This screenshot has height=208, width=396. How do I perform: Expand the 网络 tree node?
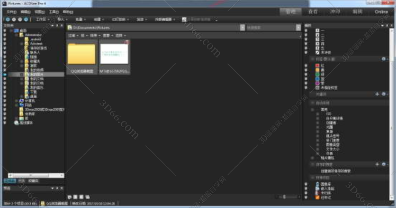16,105
